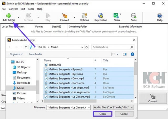Close the Locate Audio File(s) dialog
Screen dimensions: 168x119
click(134, 40)
